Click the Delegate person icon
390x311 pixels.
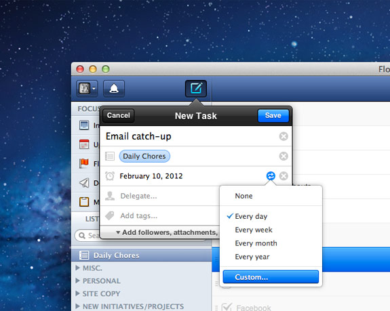110,196
